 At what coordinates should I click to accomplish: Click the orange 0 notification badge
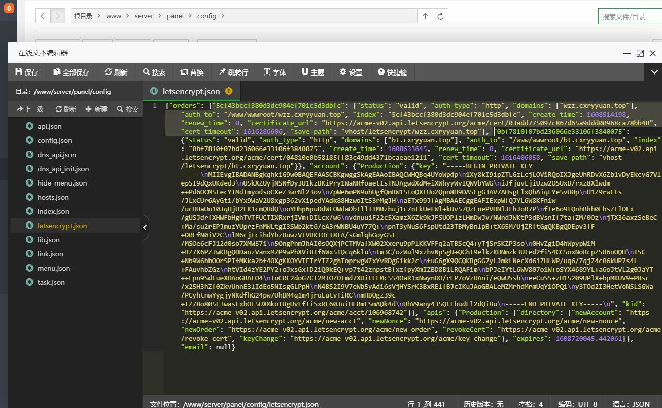pyautogui.click(x=8, y=8)
